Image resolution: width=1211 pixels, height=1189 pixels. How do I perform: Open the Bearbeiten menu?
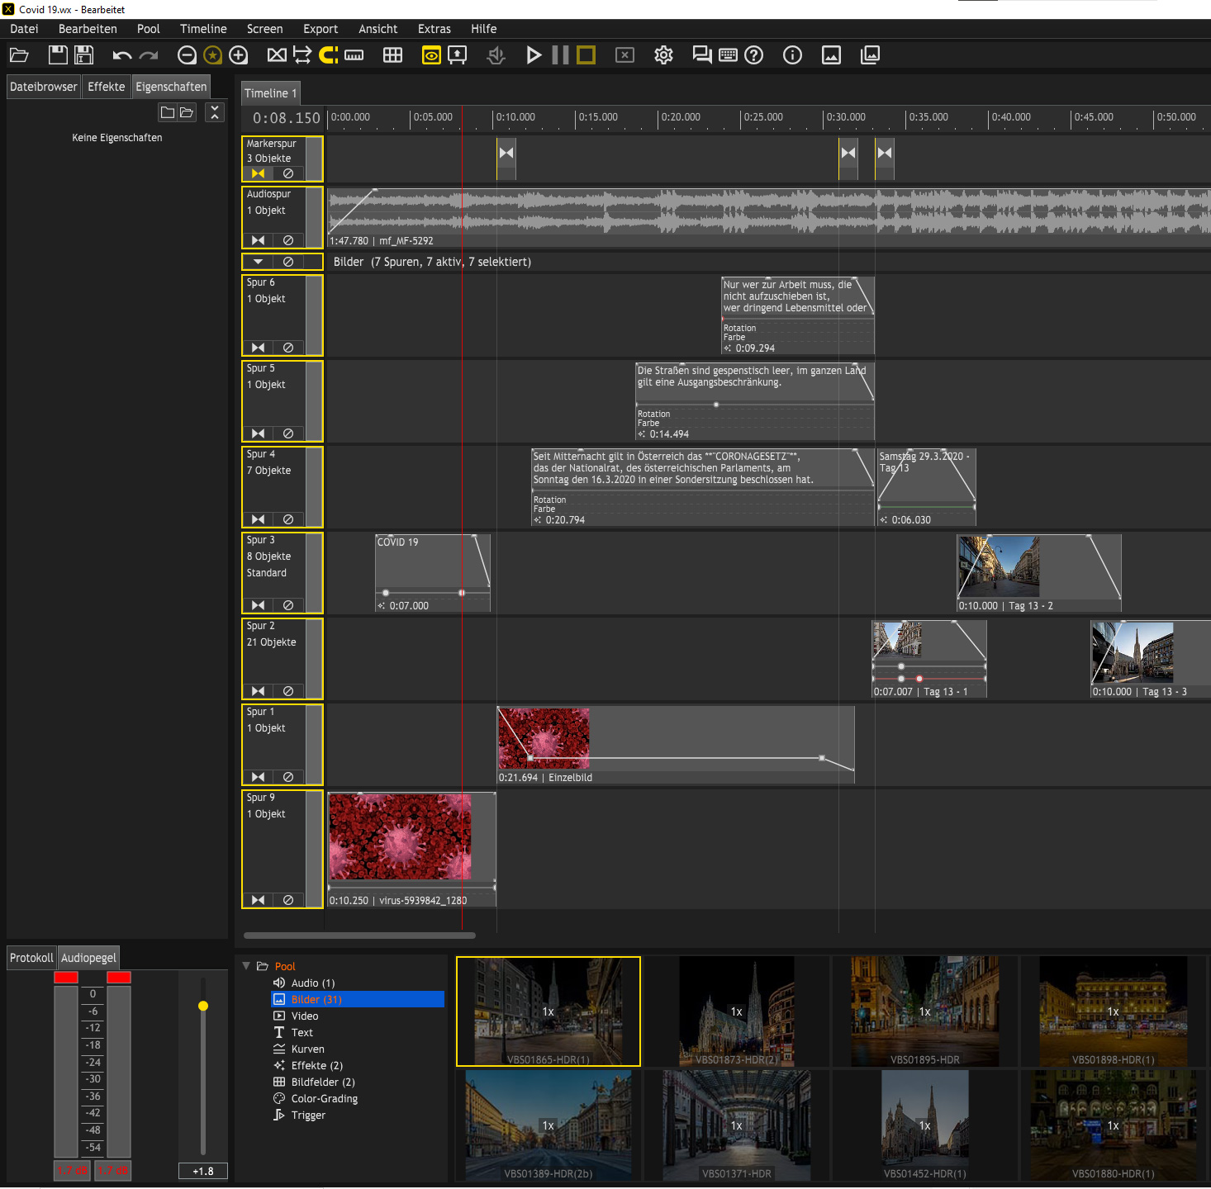pyautogui.click(x=88, y=29)
